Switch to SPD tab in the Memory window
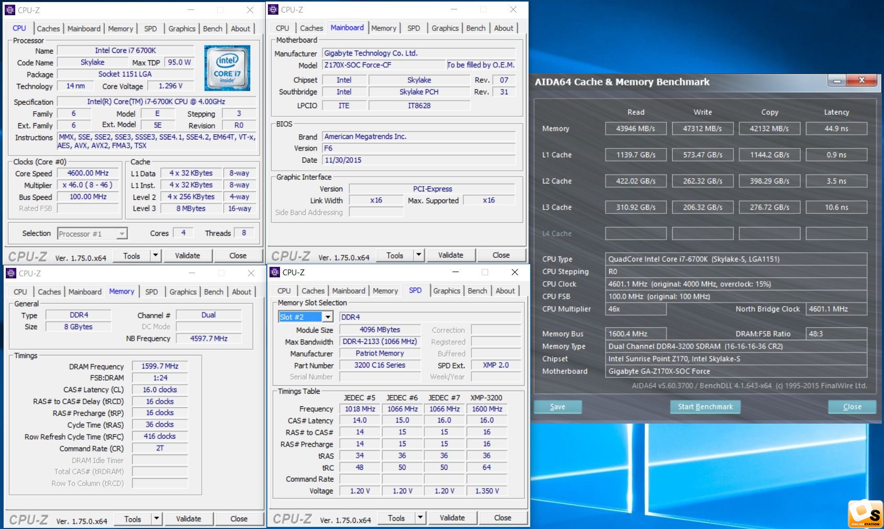Image resolution: width=884 pixels, height=529 pixels. click(x=152, y=292)
